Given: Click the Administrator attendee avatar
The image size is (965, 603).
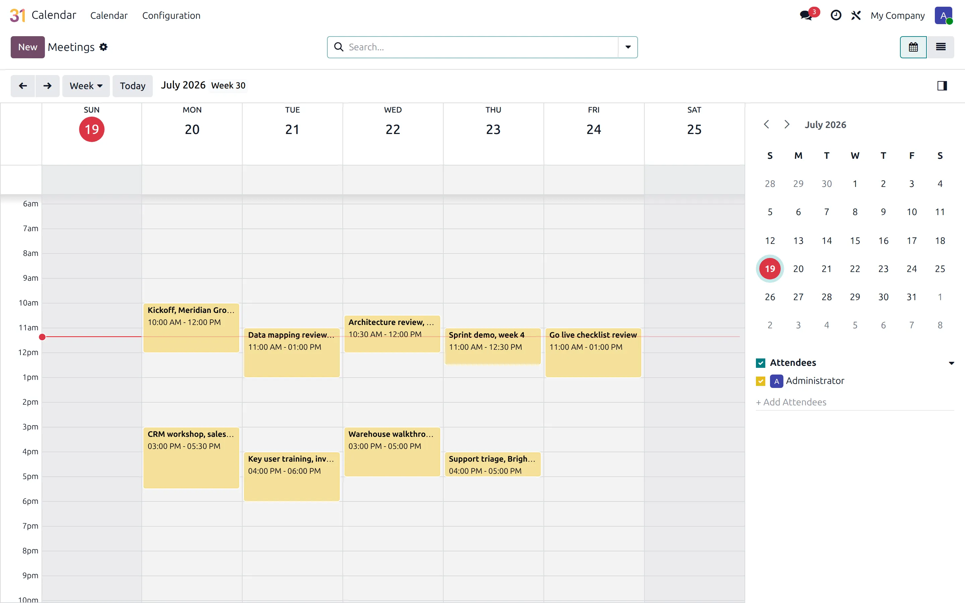Looking at the screenshot, I should tap(776, 381).
